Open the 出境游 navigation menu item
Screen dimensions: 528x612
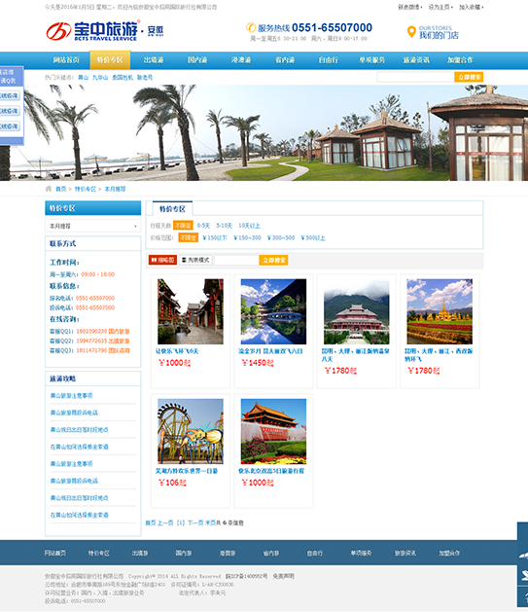(154, 60)
